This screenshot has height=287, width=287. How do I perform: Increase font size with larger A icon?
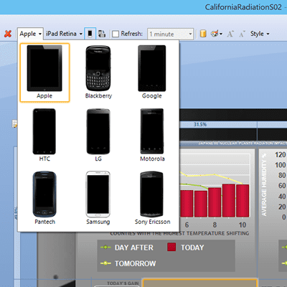(x=230, y=34)
